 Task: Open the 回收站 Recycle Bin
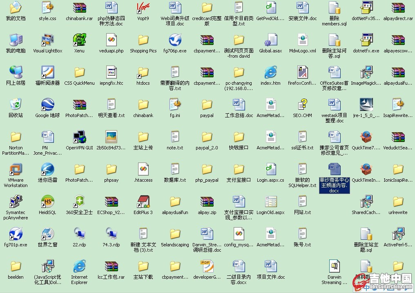coord(16,105)
